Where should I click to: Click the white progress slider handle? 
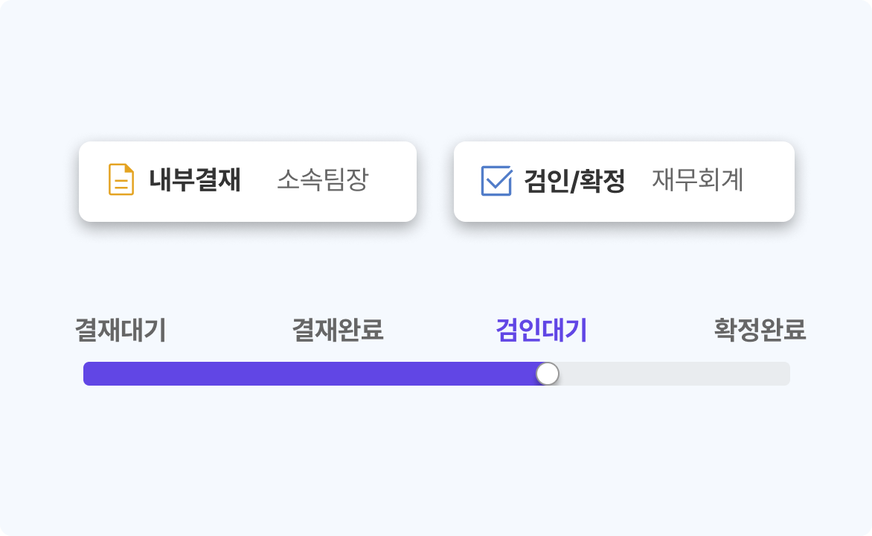pos(548,374)
